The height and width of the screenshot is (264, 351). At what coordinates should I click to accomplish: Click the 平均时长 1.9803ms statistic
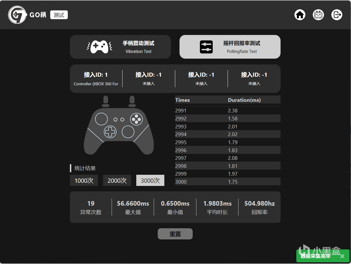[x=218, y=207]
